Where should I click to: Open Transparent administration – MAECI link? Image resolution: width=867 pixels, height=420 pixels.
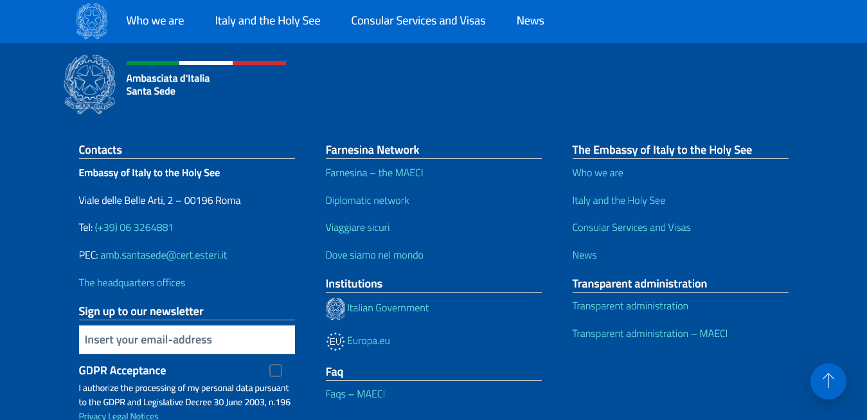[650, 334]
